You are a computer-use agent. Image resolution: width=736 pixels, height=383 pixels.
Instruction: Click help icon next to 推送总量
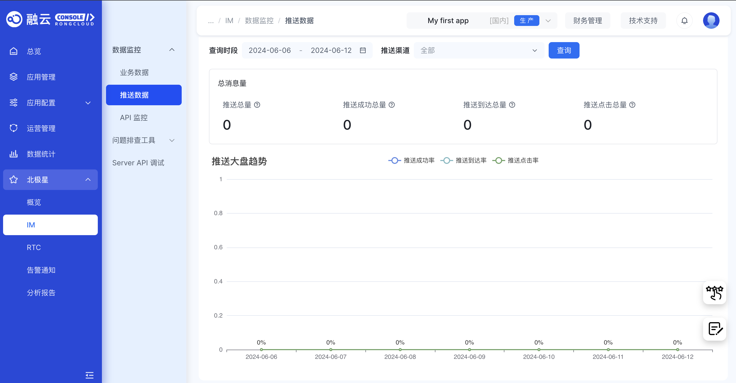(x=257, y=105)
